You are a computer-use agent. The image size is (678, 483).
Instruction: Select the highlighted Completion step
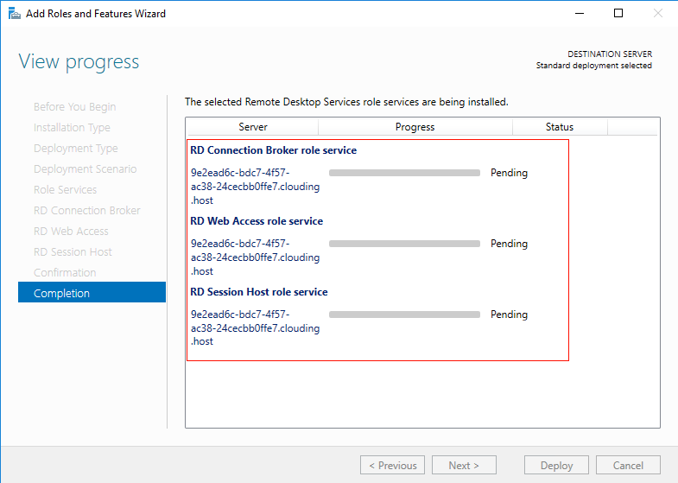92,292
